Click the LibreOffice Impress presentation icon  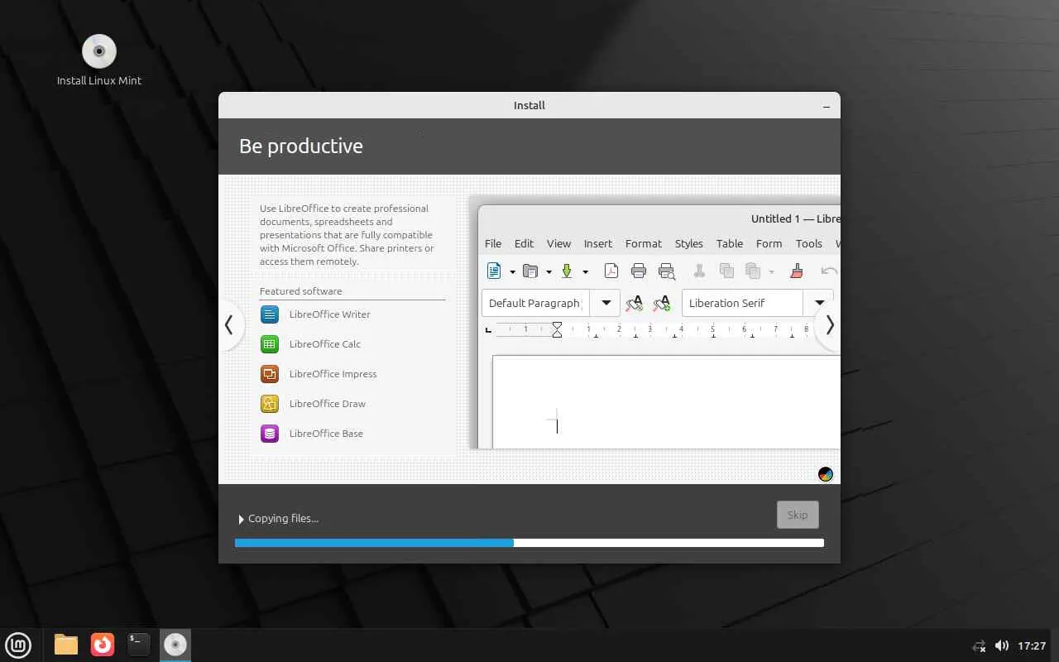[270, 374]
